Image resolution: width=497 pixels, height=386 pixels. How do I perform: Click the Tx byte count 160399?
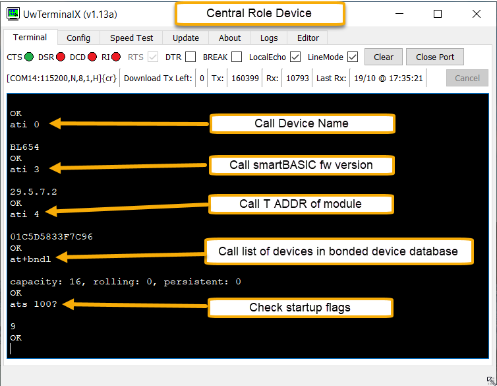(x=245, y=79)
